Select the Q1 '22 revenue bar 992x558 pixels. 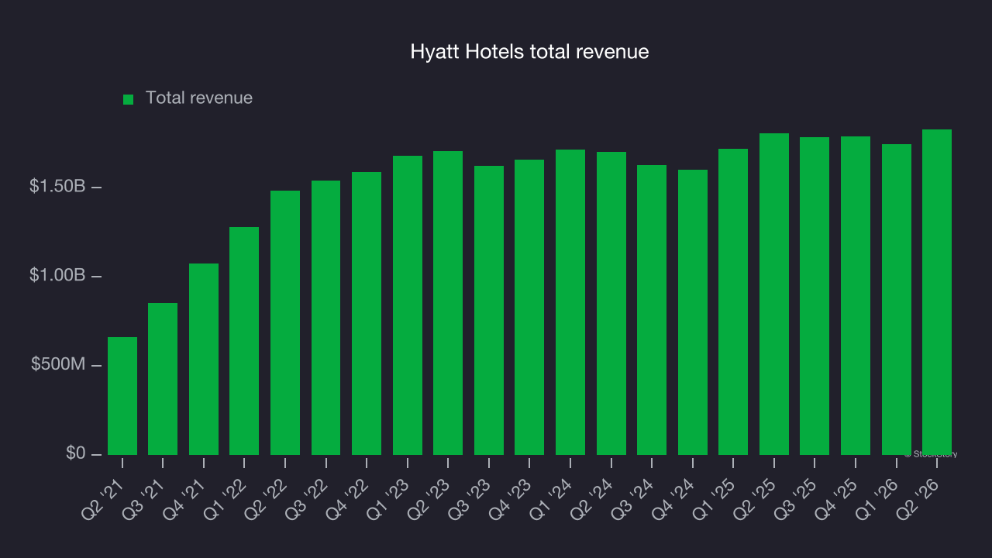click(244, 341)
